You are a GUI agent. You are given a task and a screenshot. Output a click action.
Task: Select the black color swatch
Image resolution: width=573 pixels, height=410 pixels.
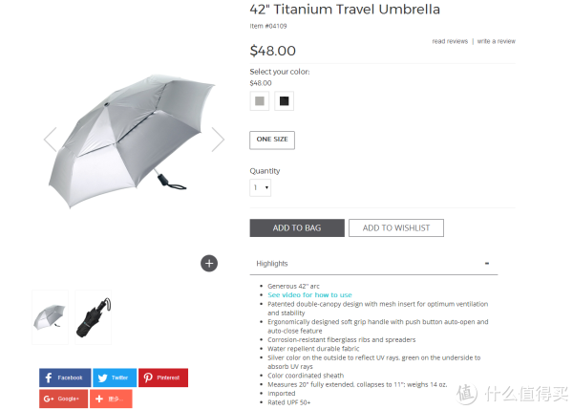284,101
